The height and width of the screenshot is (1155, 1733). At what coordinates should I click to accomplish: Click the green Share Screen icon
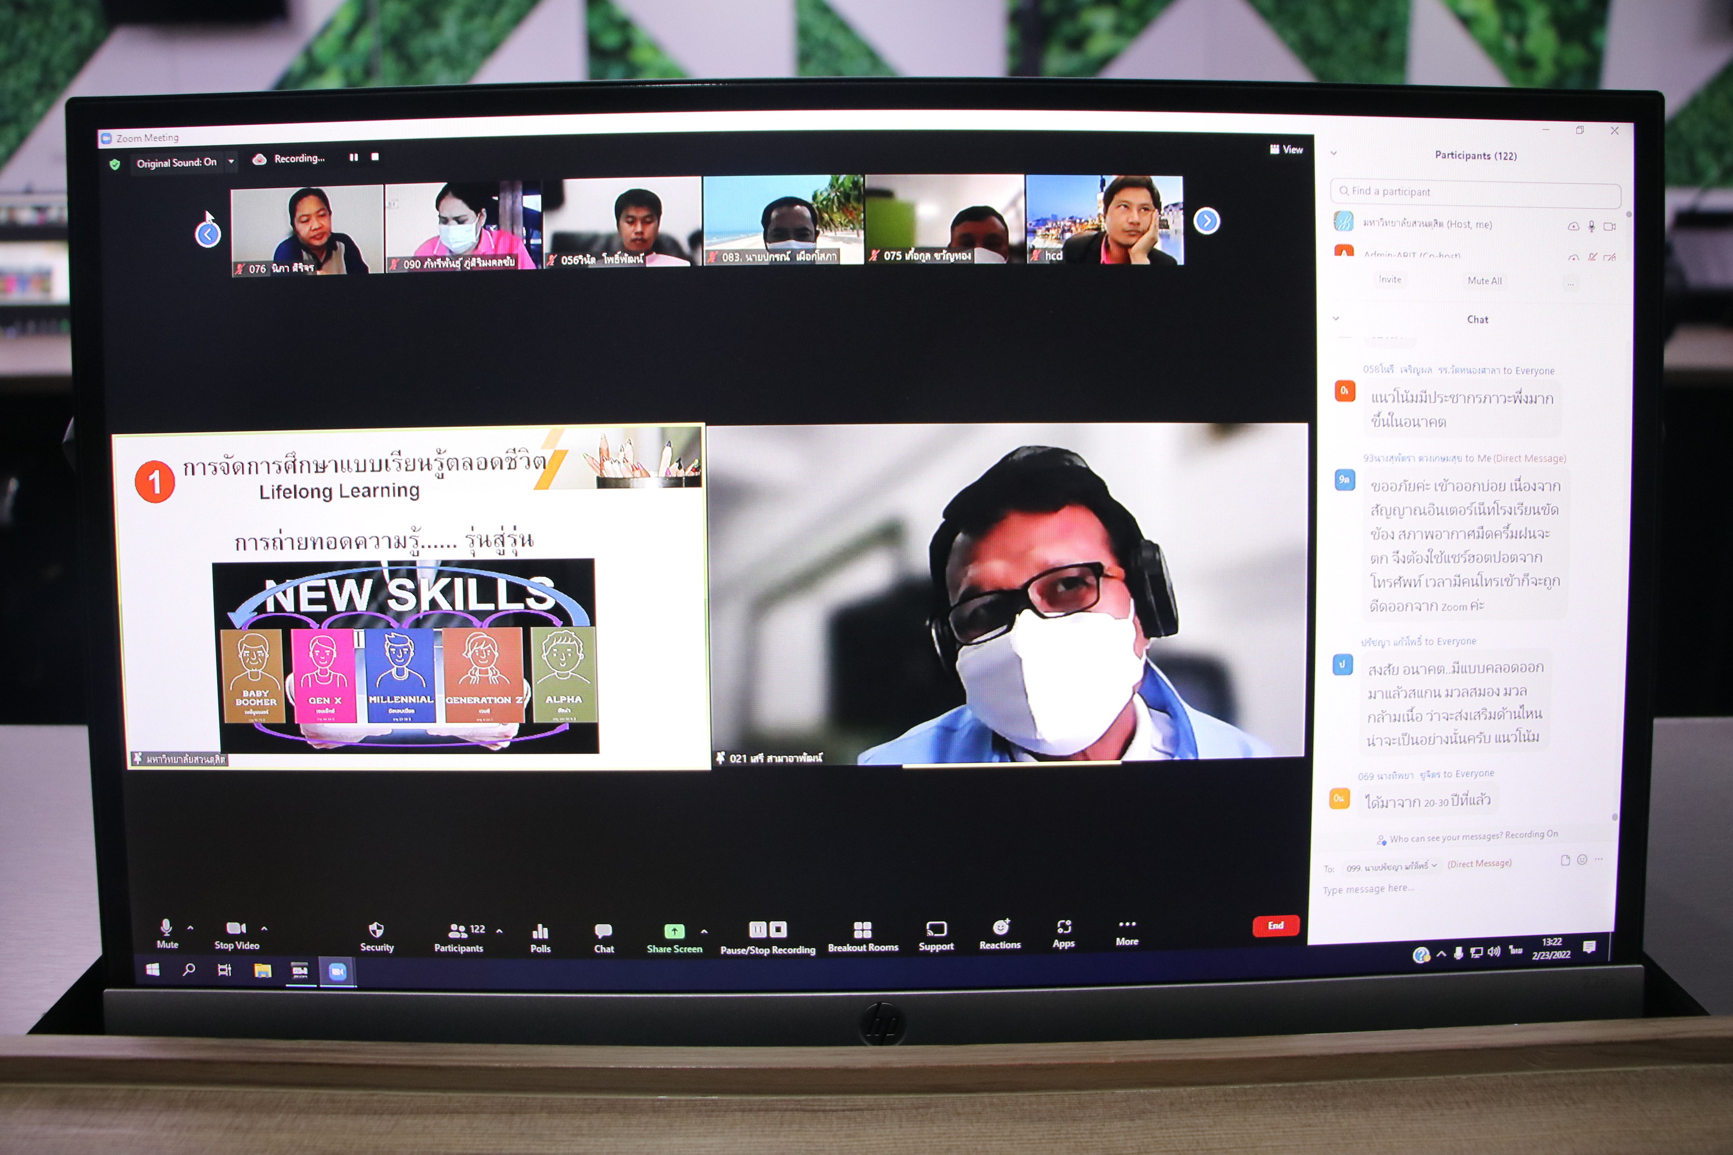click(674, 931)
